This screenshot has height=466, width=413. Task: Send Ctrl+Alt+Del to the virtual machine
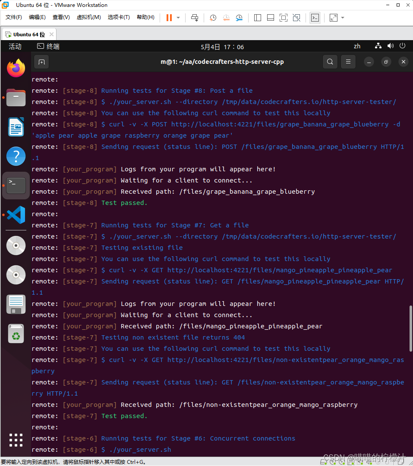pos(195,18)
